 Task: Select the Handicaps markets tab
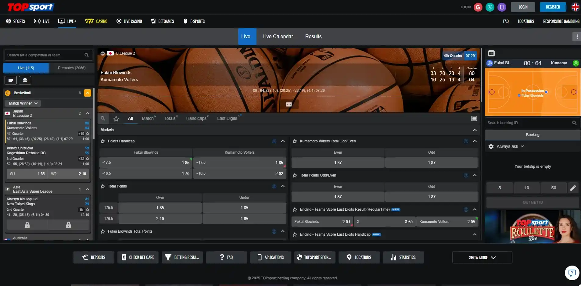click(197, 118)
